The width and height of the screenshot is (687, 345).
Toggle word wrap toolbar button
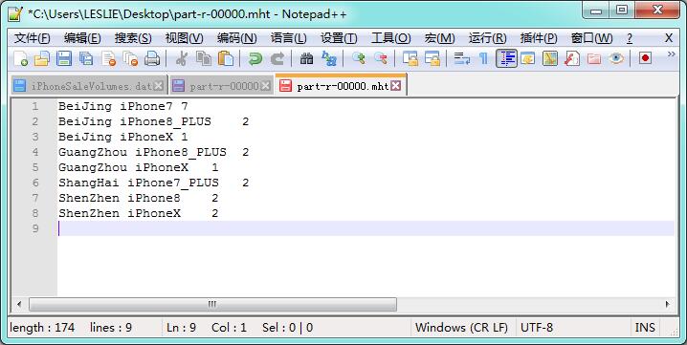click(462, 58)
